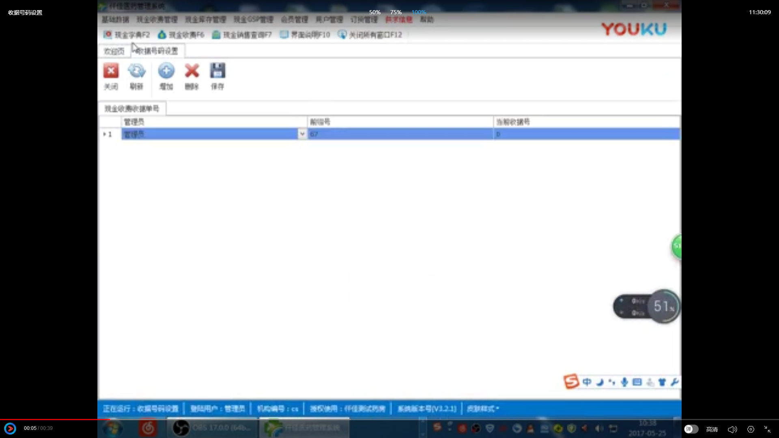Click the Youku play button

click(x=10, y=428)
